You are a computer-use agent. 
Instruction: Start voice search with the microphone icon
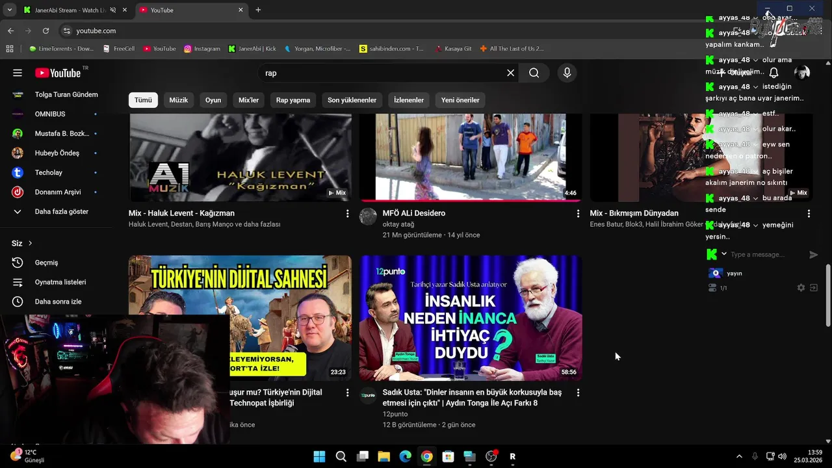[567, 73]
